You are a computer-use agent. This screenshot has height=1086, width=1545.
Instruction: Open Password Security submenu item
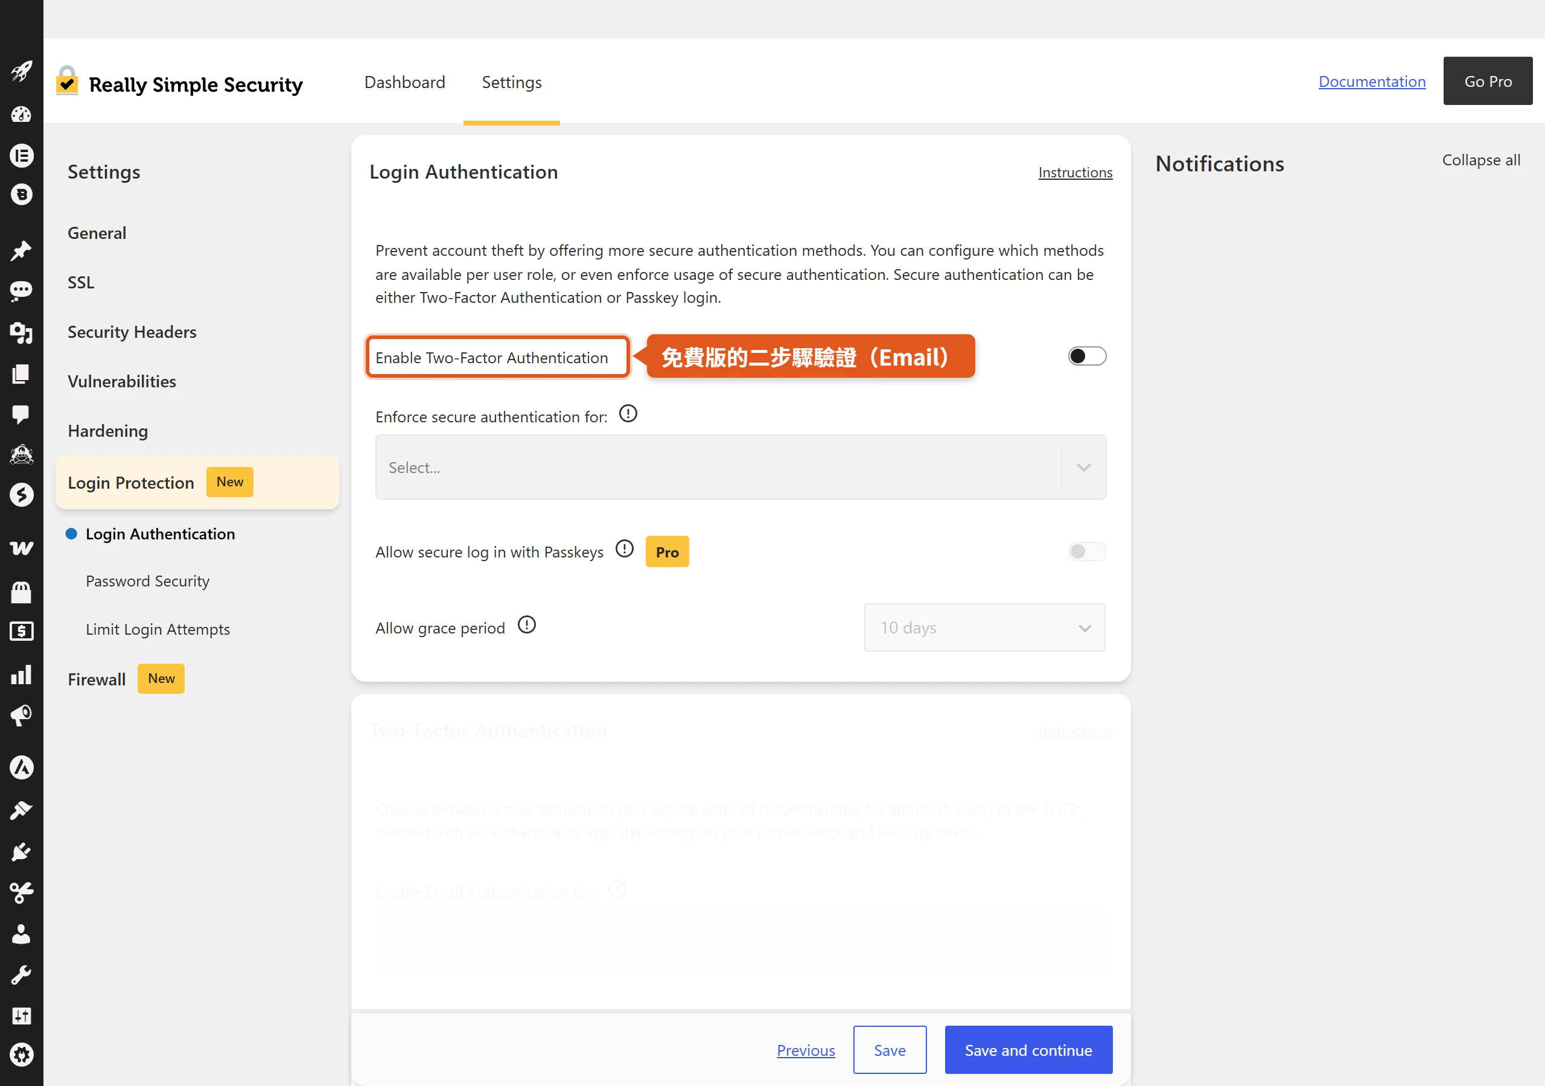147,582
